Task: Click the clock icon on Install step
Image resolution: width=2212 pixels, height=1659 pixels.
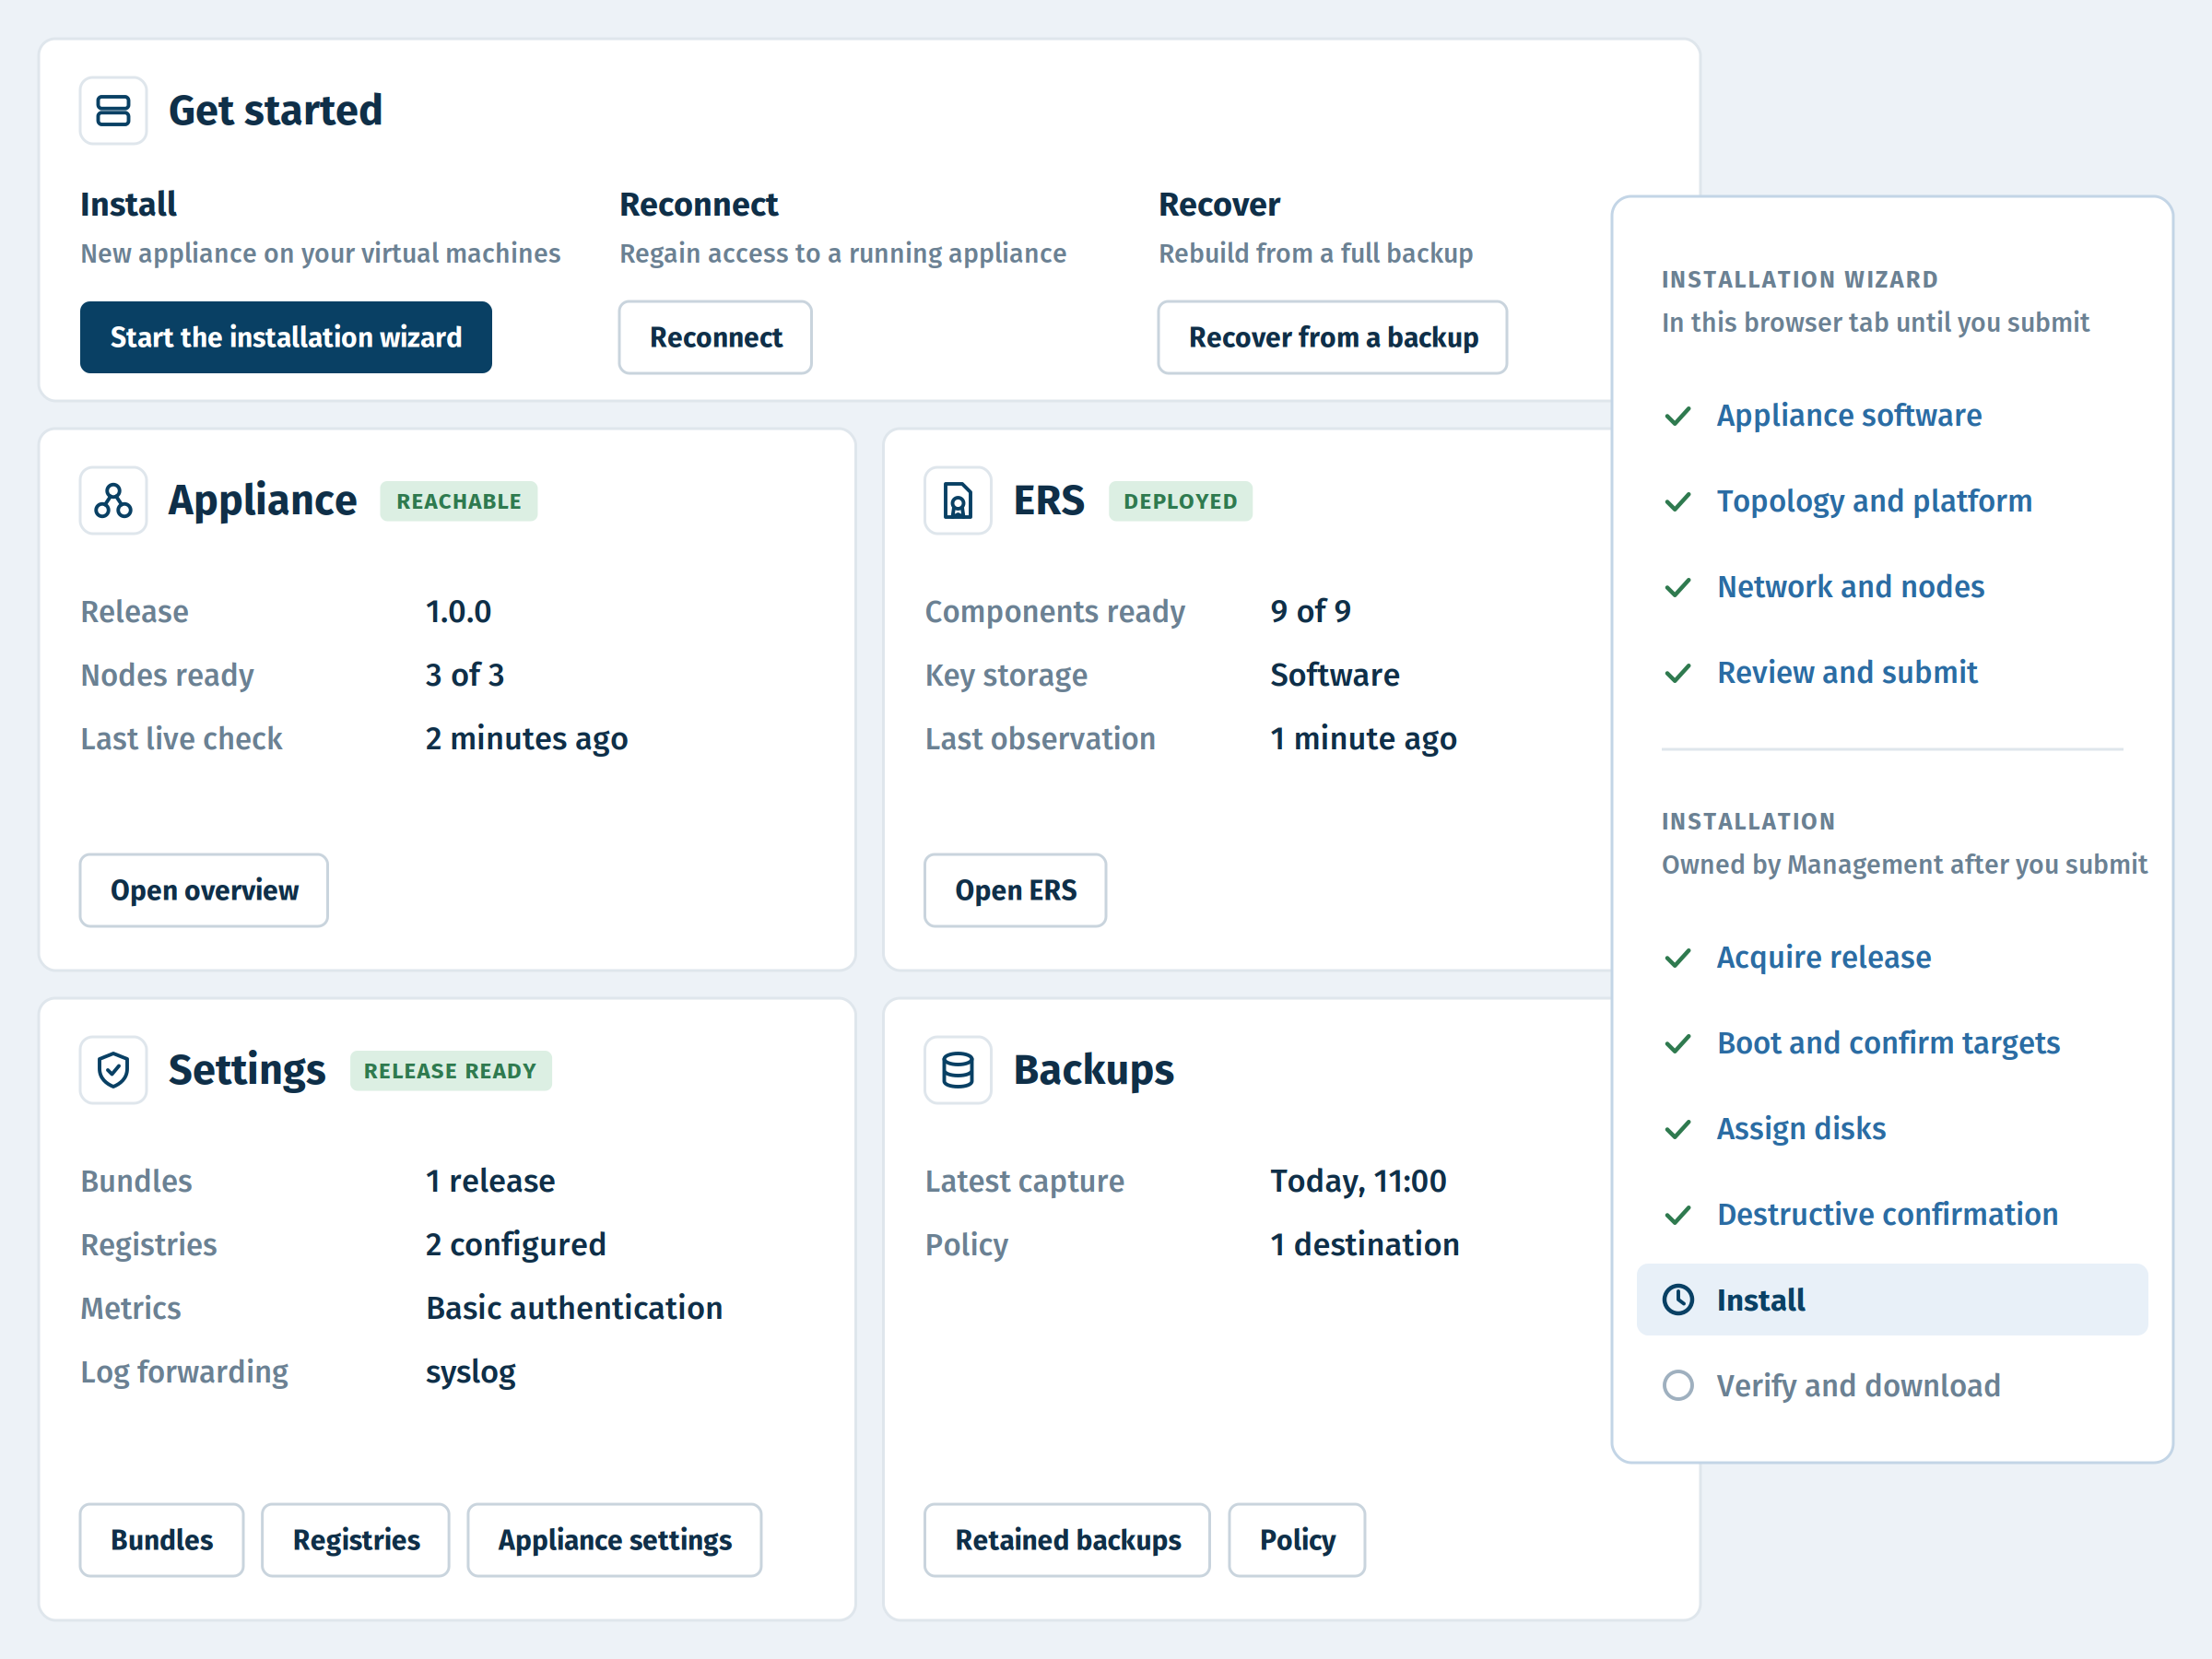Action: coord(1678,1300)
